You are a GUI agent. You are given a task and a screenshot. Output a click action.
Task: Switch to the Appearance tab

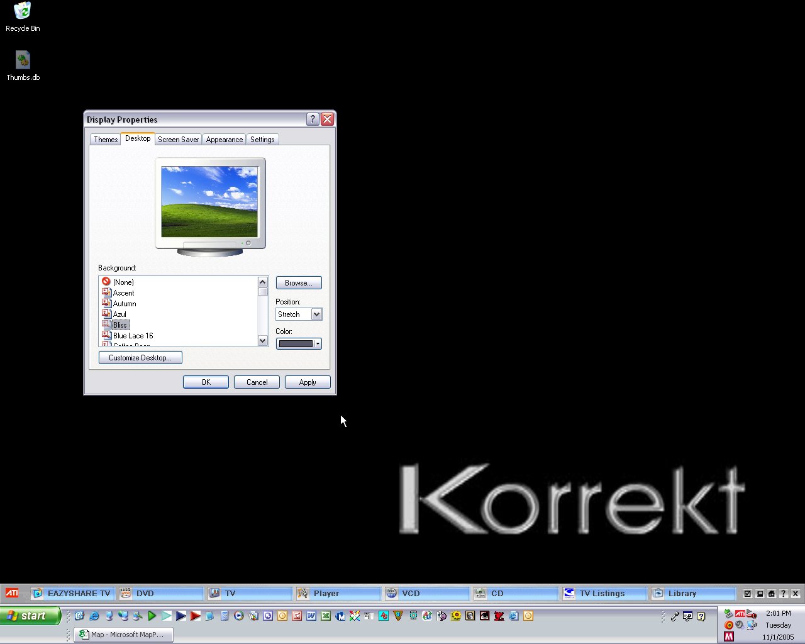[x=224, y=140]
